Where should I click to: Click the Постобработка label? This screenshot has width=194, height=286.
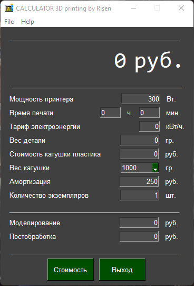coord(33,236)
